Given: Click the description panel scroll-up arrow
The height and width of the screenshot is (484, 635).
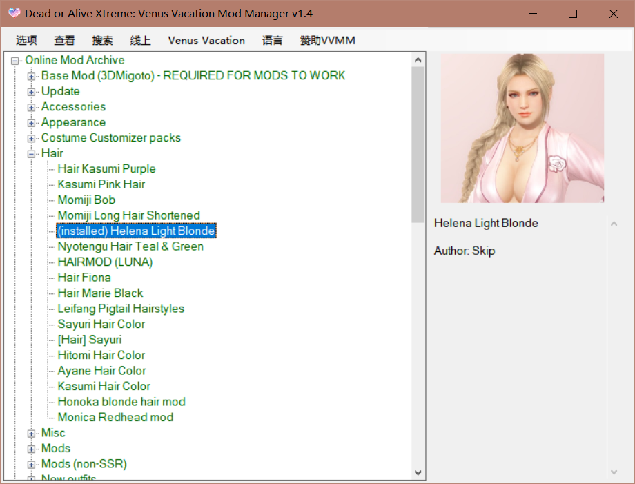Looking at the screenshot, I should [614, 224].
